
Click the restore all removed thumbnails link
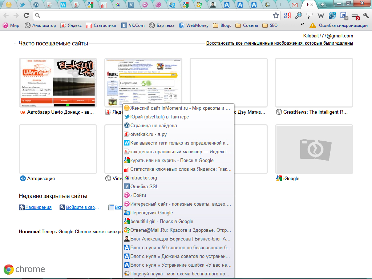tap(279, 43)
